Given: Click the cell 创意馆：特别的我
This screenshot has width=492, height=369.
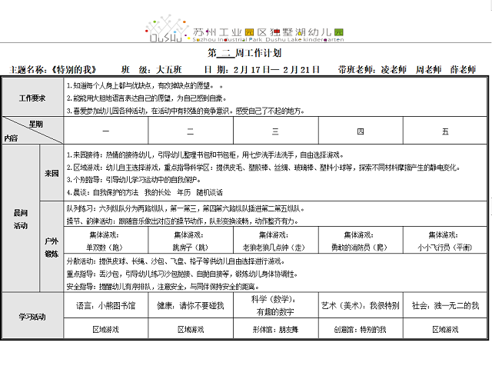Looking at the screenshot, I should click(361, 329).
